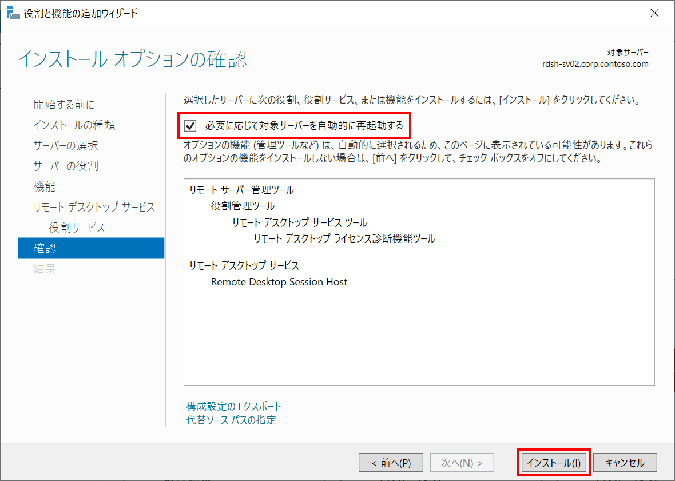Image resolution: width=675 pixels, height=481 pixels.
Task: Click the rdsh-sv02.corp.contoso.com server label
Action: tap(596, 64)
